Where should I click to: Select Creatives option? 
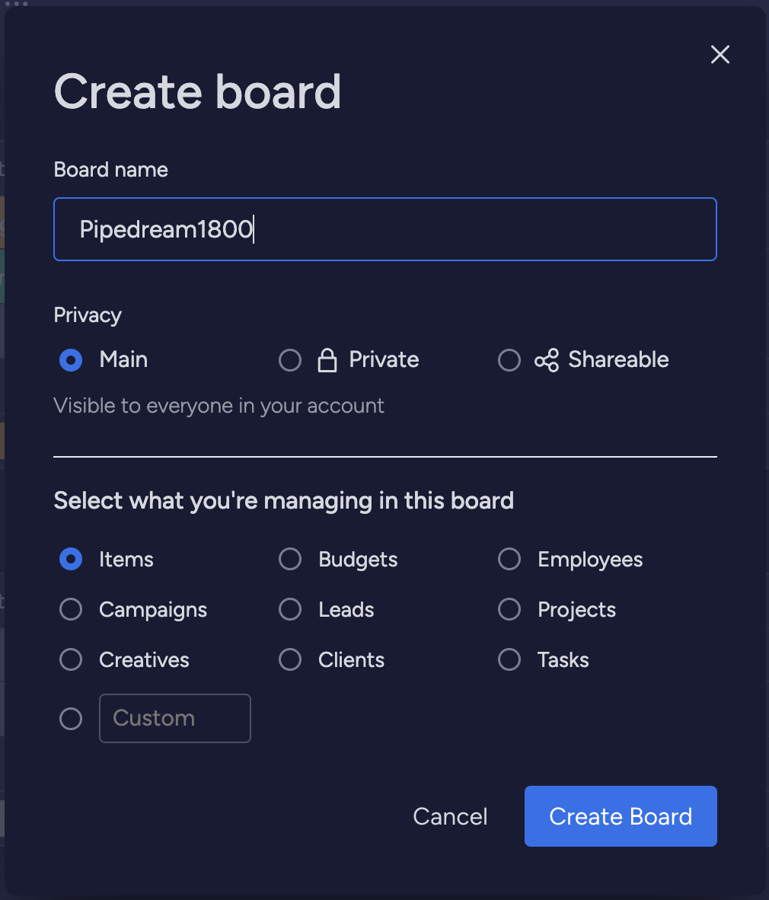(71, 659)
